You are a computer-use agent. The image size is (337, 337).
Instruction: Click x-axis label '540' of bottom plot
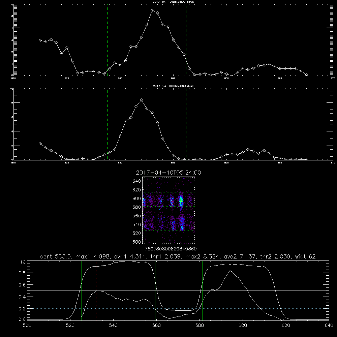pos(113,326)
